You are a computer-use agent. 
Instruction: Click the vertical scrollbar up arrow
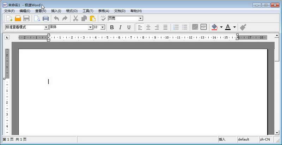coord(277,35)
